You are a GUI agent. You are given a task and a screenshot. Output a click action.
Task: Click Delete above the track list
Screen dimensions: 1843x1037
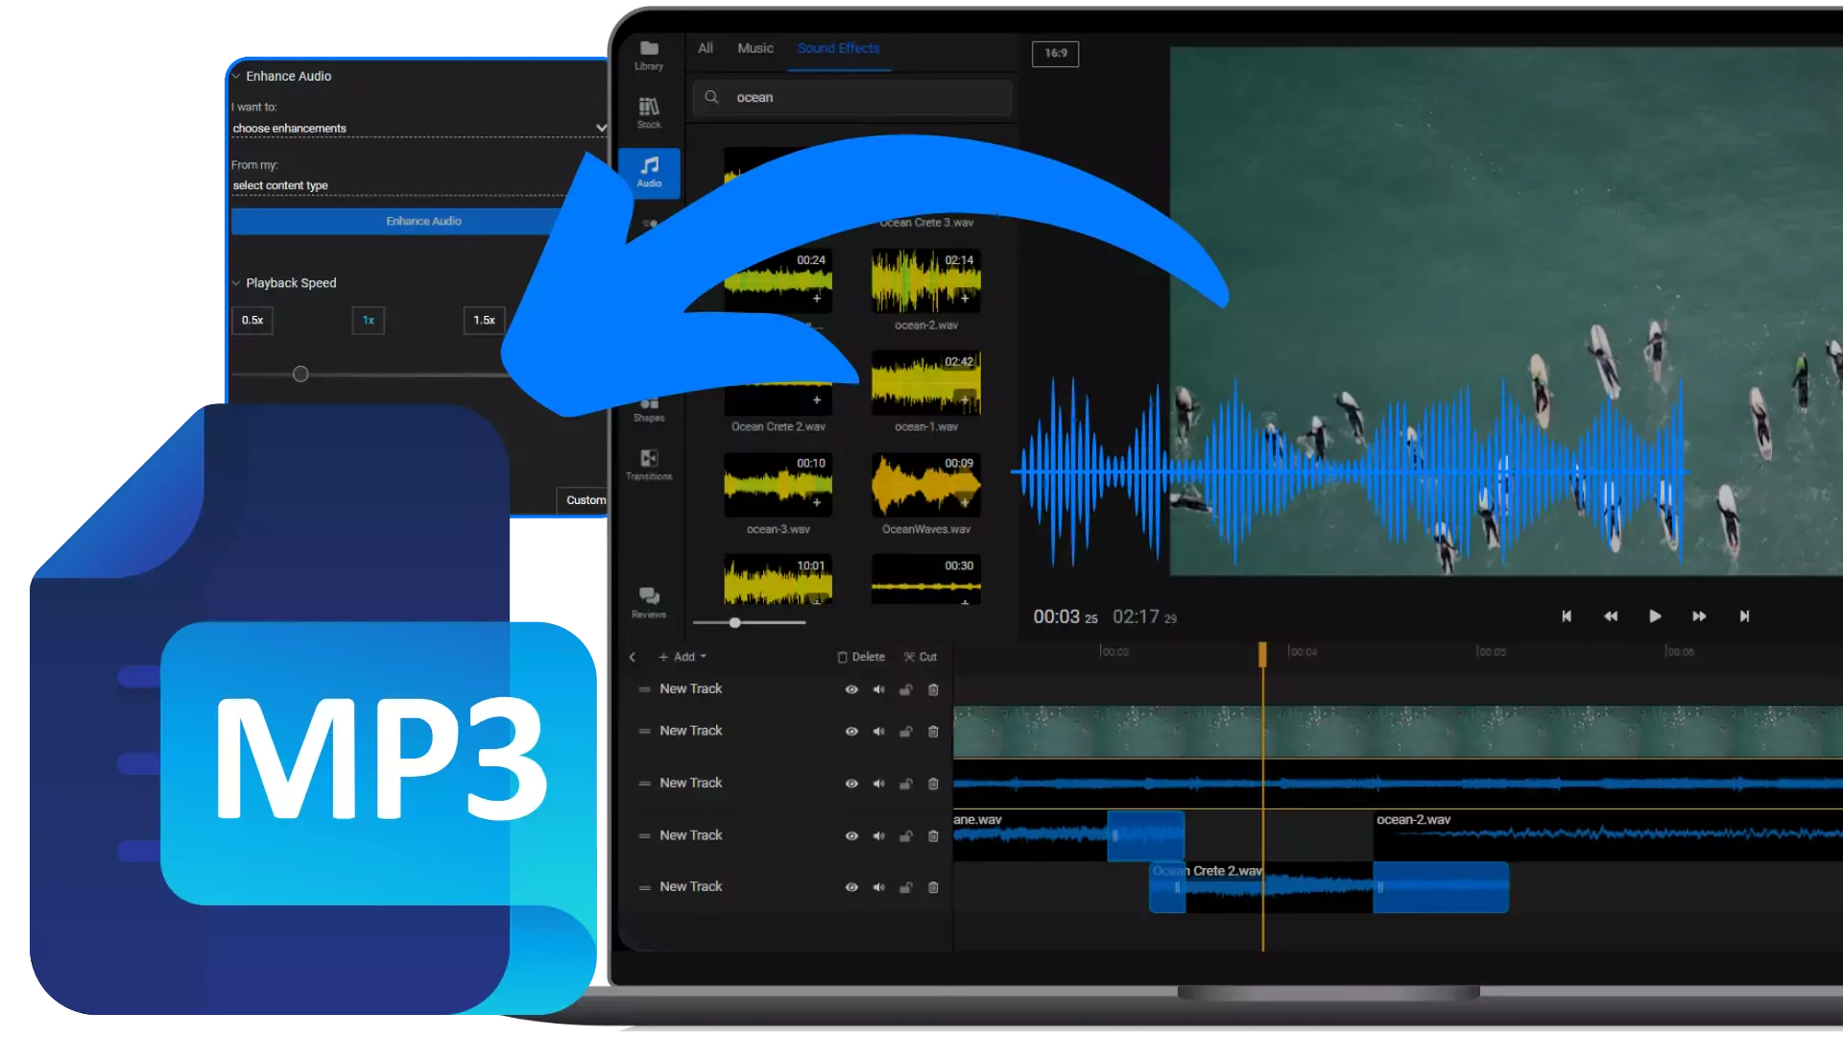point(860,657)
